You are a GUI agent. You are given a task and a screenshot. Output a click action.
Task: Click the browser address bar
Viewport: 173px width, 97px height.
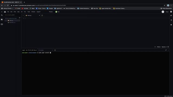click(x=87, y=5)
